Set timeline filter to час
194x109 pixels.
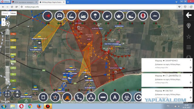tap(13, 81)
